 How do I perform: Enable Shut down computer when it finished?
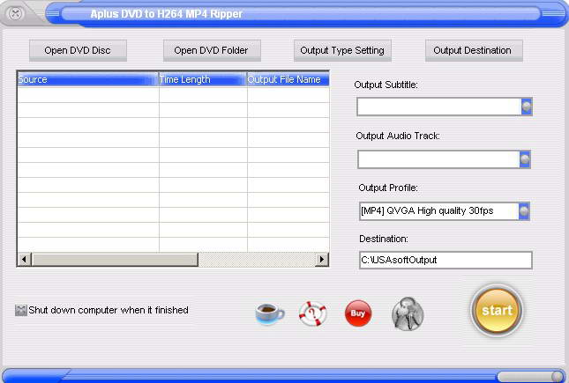tap(20, 310)
